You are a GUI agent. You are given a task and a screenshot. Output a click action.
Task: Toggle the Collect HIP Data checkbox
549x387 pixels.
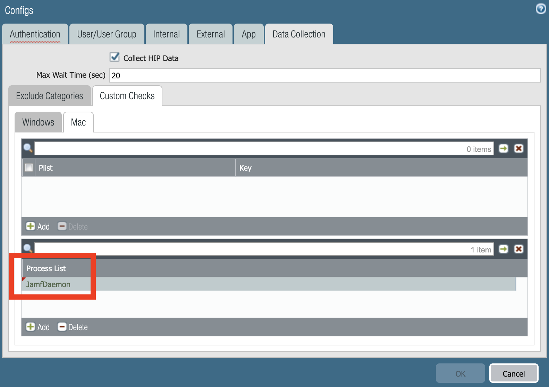pyautogui.click(x=115, y=57)
